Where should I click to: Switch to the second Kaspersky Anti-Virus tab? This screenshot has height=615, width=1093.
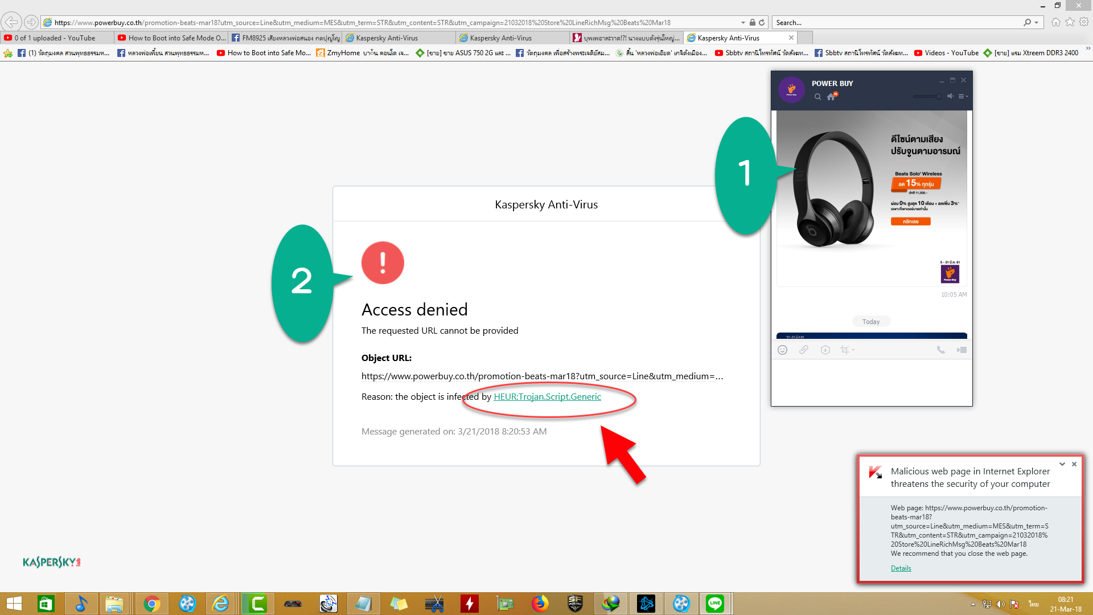click(x=513, y=38)
